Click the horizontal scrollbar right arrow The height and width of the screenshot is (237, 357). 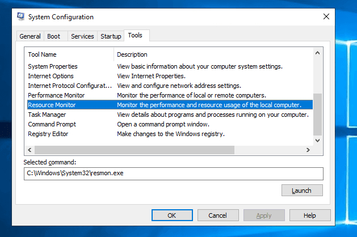(308, 150)
